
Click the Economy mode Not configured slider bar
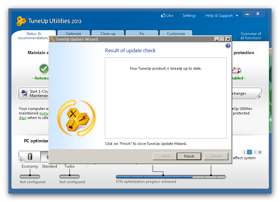[x=30, y=176]
